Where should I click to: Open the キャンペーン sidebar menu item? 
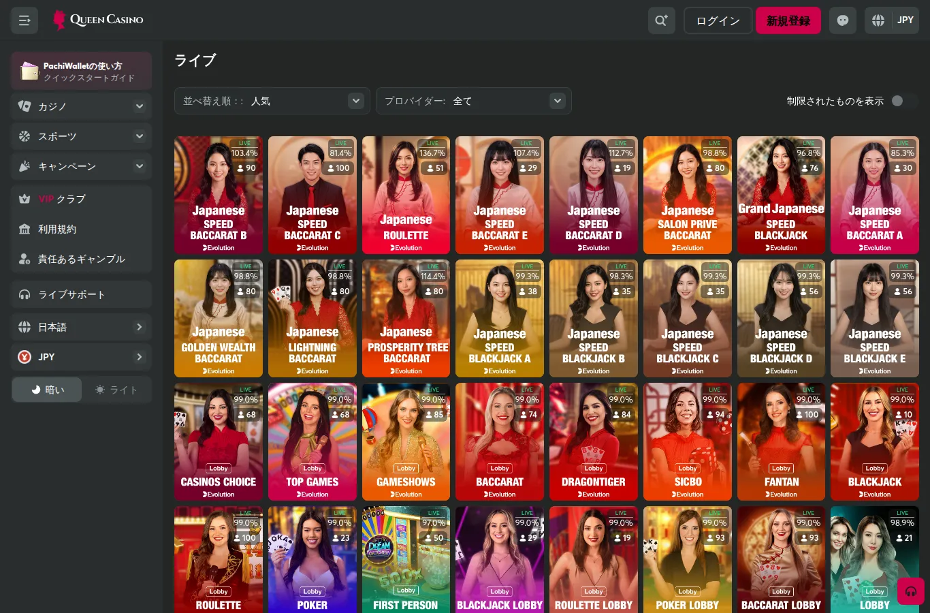click(x=82, y=166)
